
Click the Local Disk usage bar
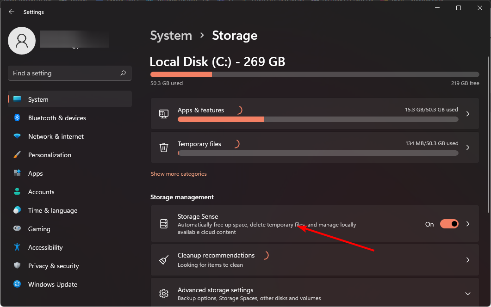pyautogui.click(x=315, y=74)
